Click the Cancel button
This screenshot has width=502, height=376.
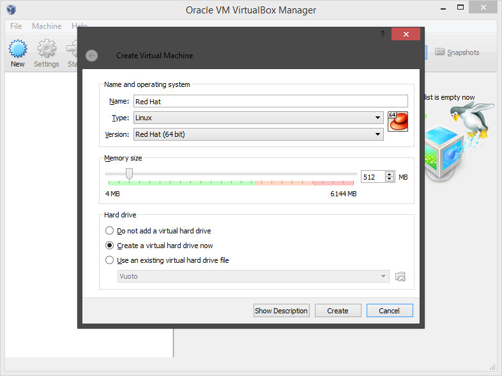click(390, 311)
